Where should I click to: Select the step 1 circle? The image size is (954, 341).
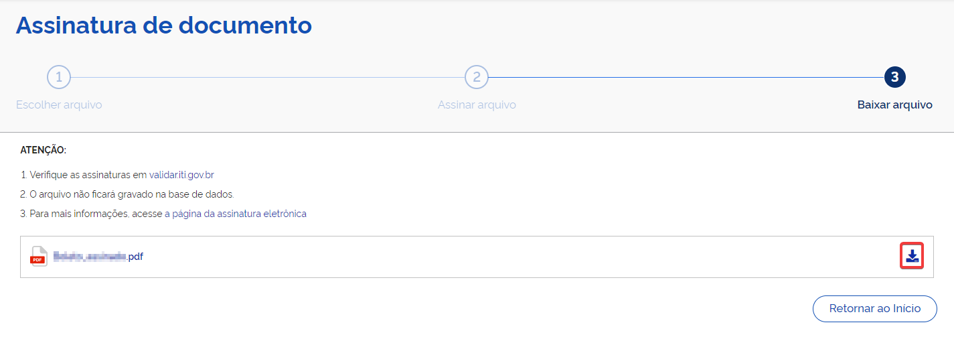pyautogui.click(x=59, y=77)
